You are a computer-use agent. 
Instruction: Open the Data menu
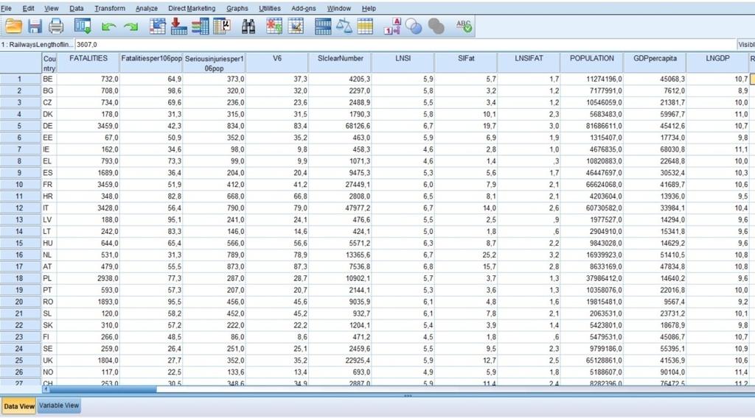76,8
